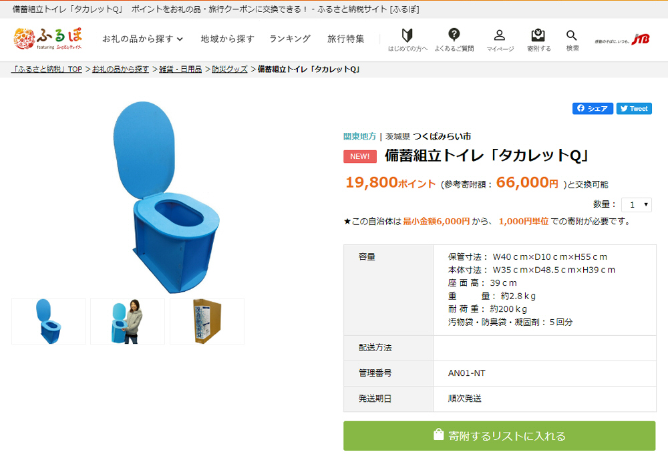The image size is (668, 456).
Task: Open the 茨城県 つくばみらい市 link
Action: pos(428,136)
